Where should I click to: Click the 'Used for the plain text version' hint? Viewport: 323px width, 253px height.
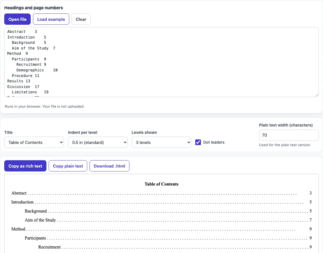click(x=284, y=145)
